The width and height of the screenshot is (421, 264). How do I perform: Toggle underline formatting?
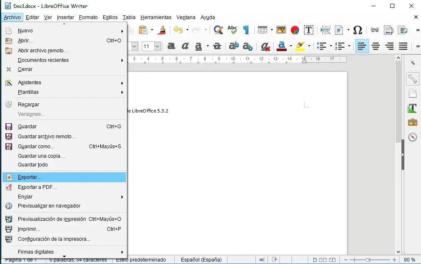pos(198,46)
